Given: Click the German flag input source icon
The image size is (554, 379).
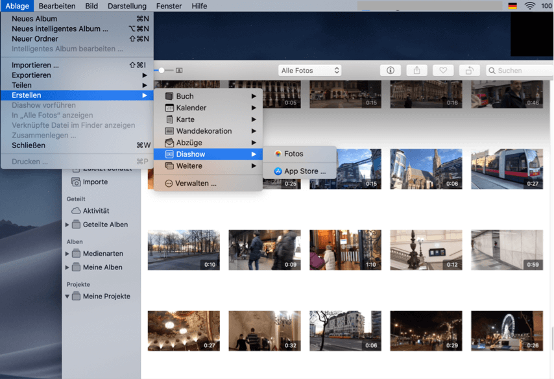Looking at the screenshot, I should pos(512,6).
